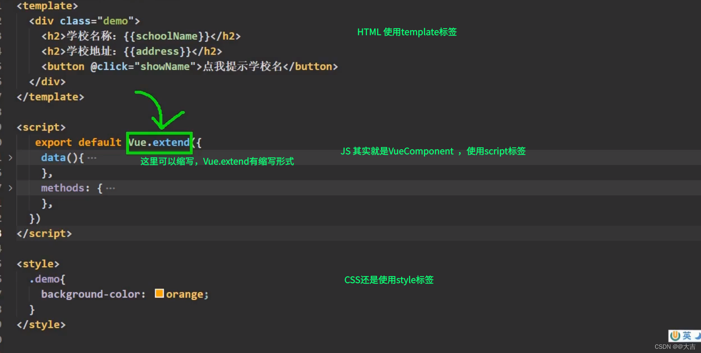Click the .demo{ selector text

tap(47, 279)
